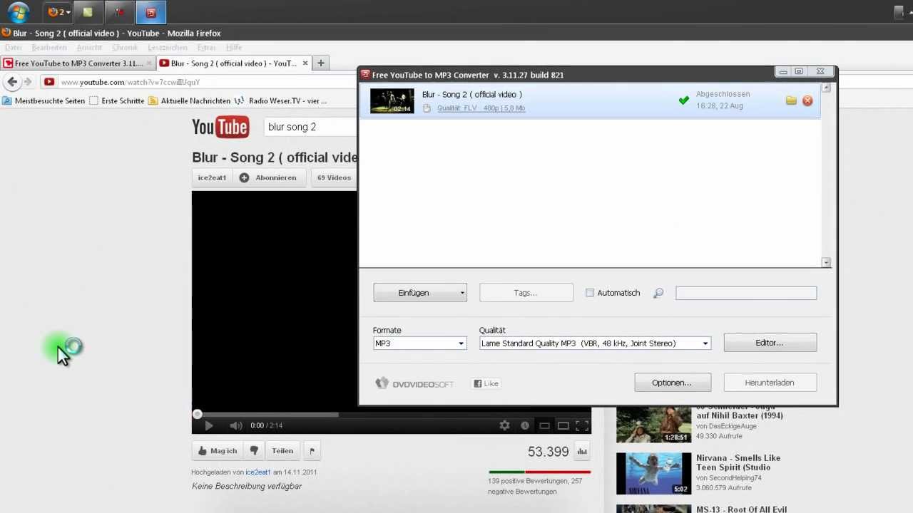Open the Erste Schritte bookmark

click(x=117, y=101)
